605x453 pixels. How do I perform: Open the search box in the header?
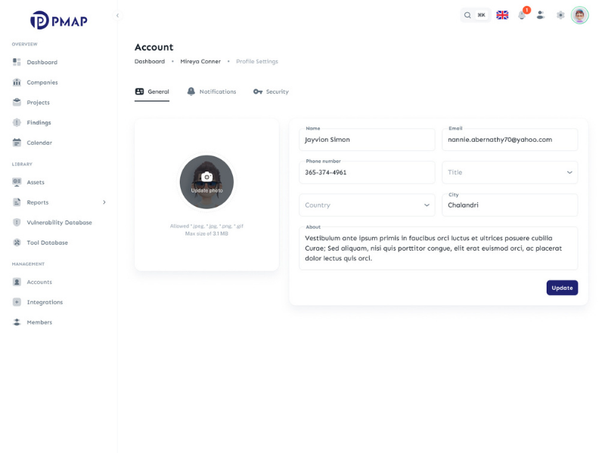tap(476, 15)
